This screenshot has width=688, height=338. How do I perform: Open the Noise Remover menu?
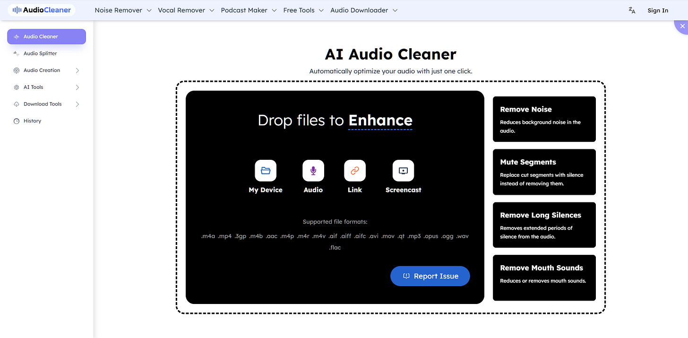[122, 10]
